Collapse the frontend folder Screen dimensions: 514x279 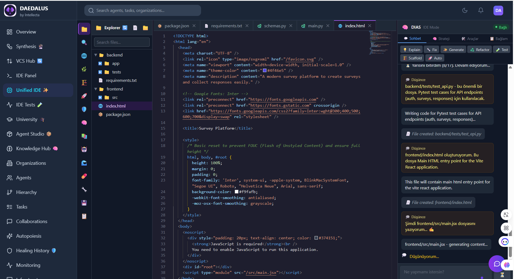[x=96, y=89]
